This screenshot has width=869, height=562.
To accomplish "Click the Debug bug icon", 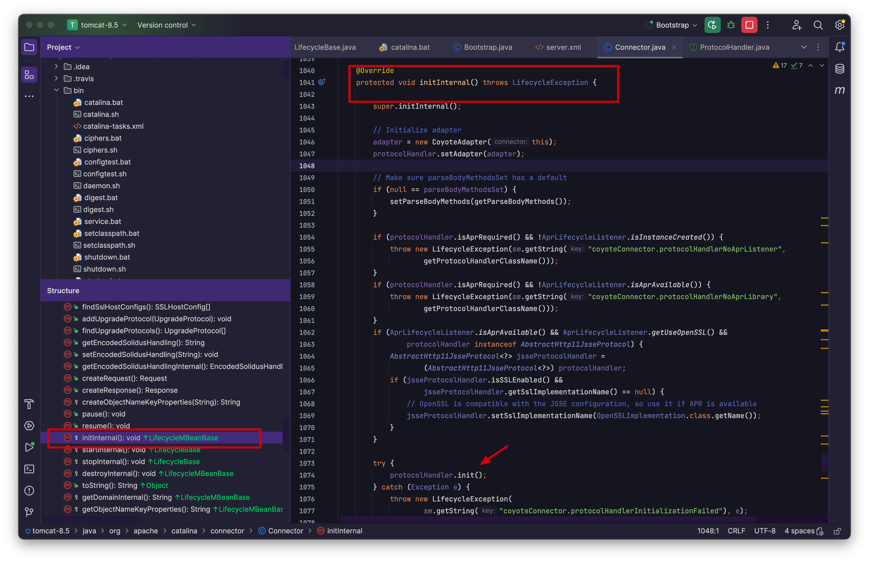I will click(x=731, y=25).
